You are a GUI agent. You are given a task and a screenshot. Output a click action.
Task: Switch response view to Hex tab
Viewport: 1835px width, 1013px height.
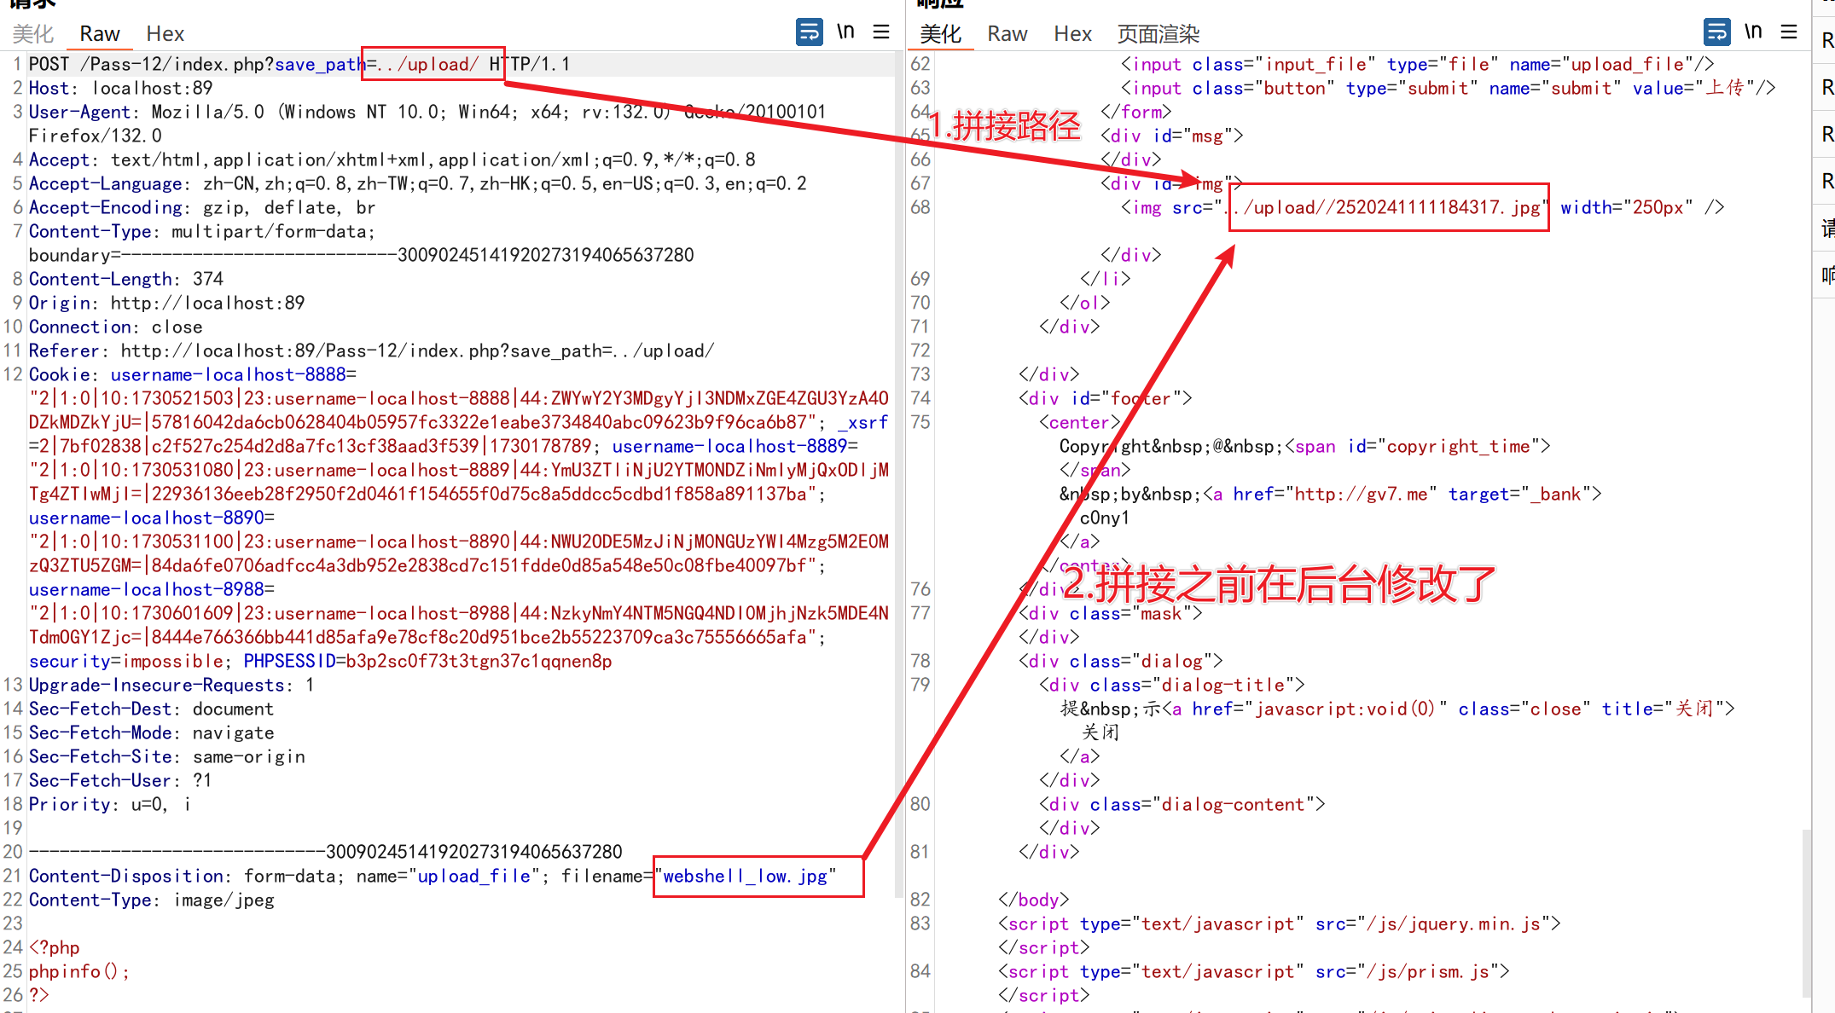point(1072,33)
